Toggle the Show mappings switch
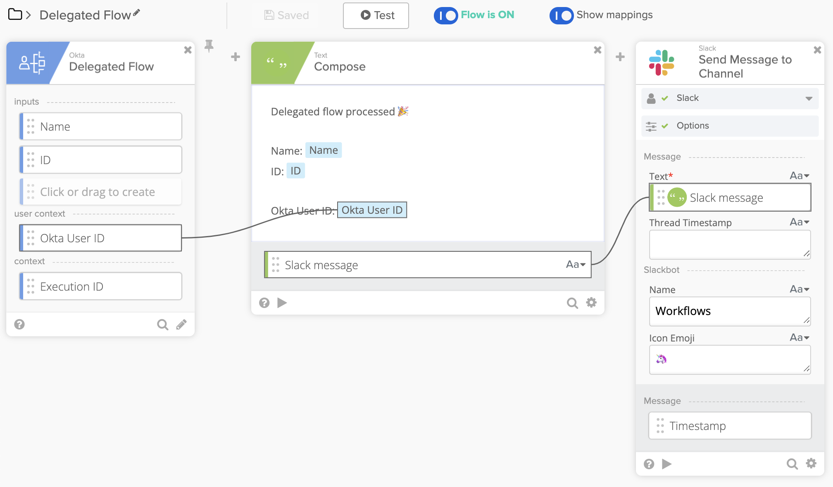The height and width of the screenshot is (487, 833). (x=562, y=15)
